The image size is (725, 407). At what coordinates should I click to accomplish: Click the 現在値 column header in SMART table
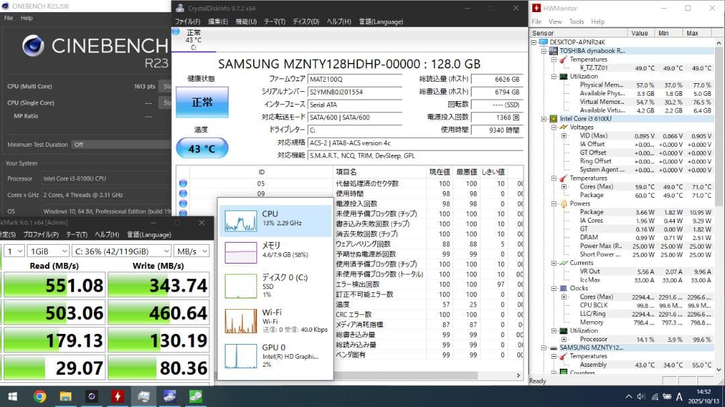pyautogui.click(x=439, y=172)
